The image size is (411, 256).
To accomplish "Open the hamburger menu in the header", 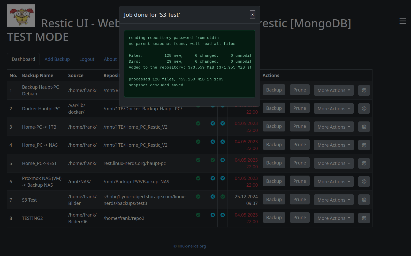I will click(402, 21).
